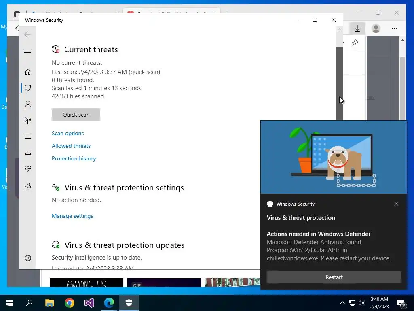Open Protection history link
Image resolution: width=414 pixels, height=311 pixels.
pos(74,158)
